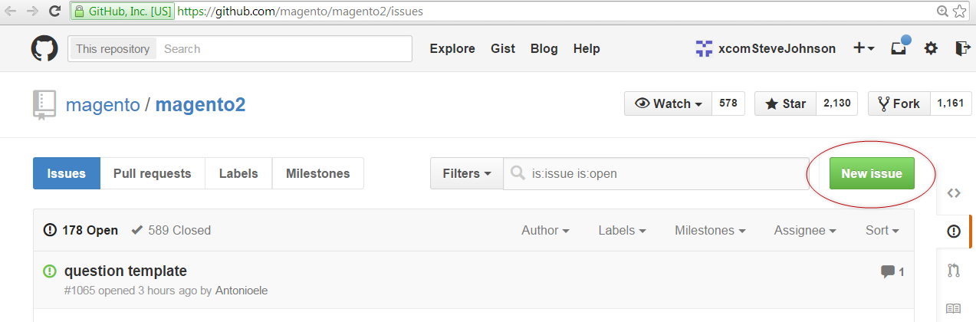Open the magento owner link
Viewport: 976px width, 322px height.
(x=103, y=104)
